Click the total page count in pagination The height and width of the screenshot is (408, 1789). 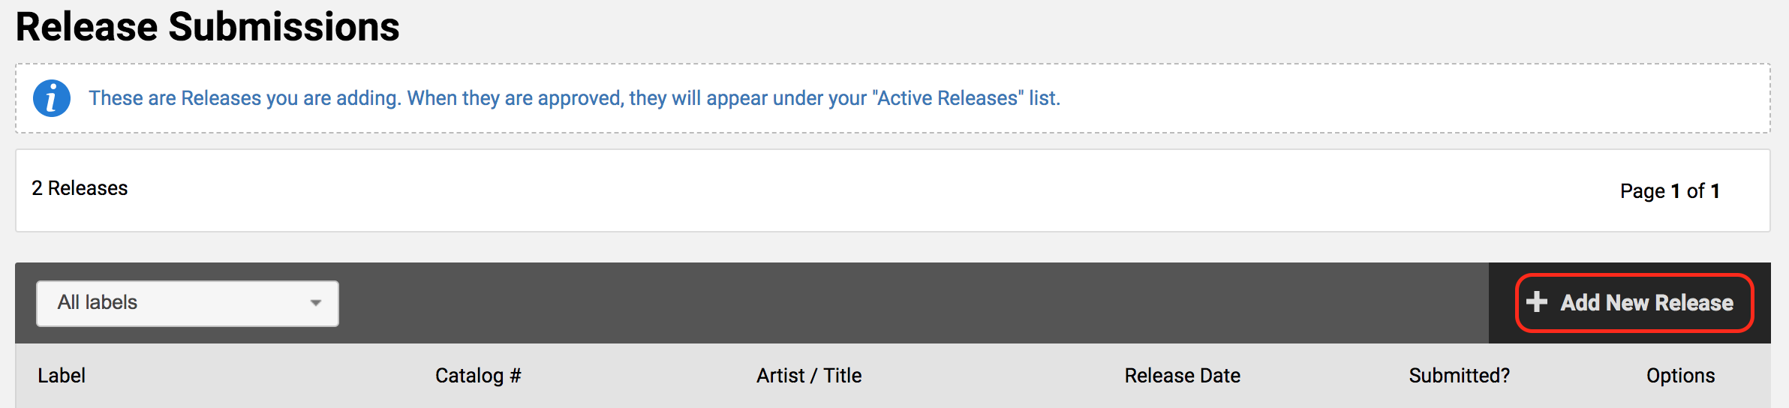tap(1715, 191)
